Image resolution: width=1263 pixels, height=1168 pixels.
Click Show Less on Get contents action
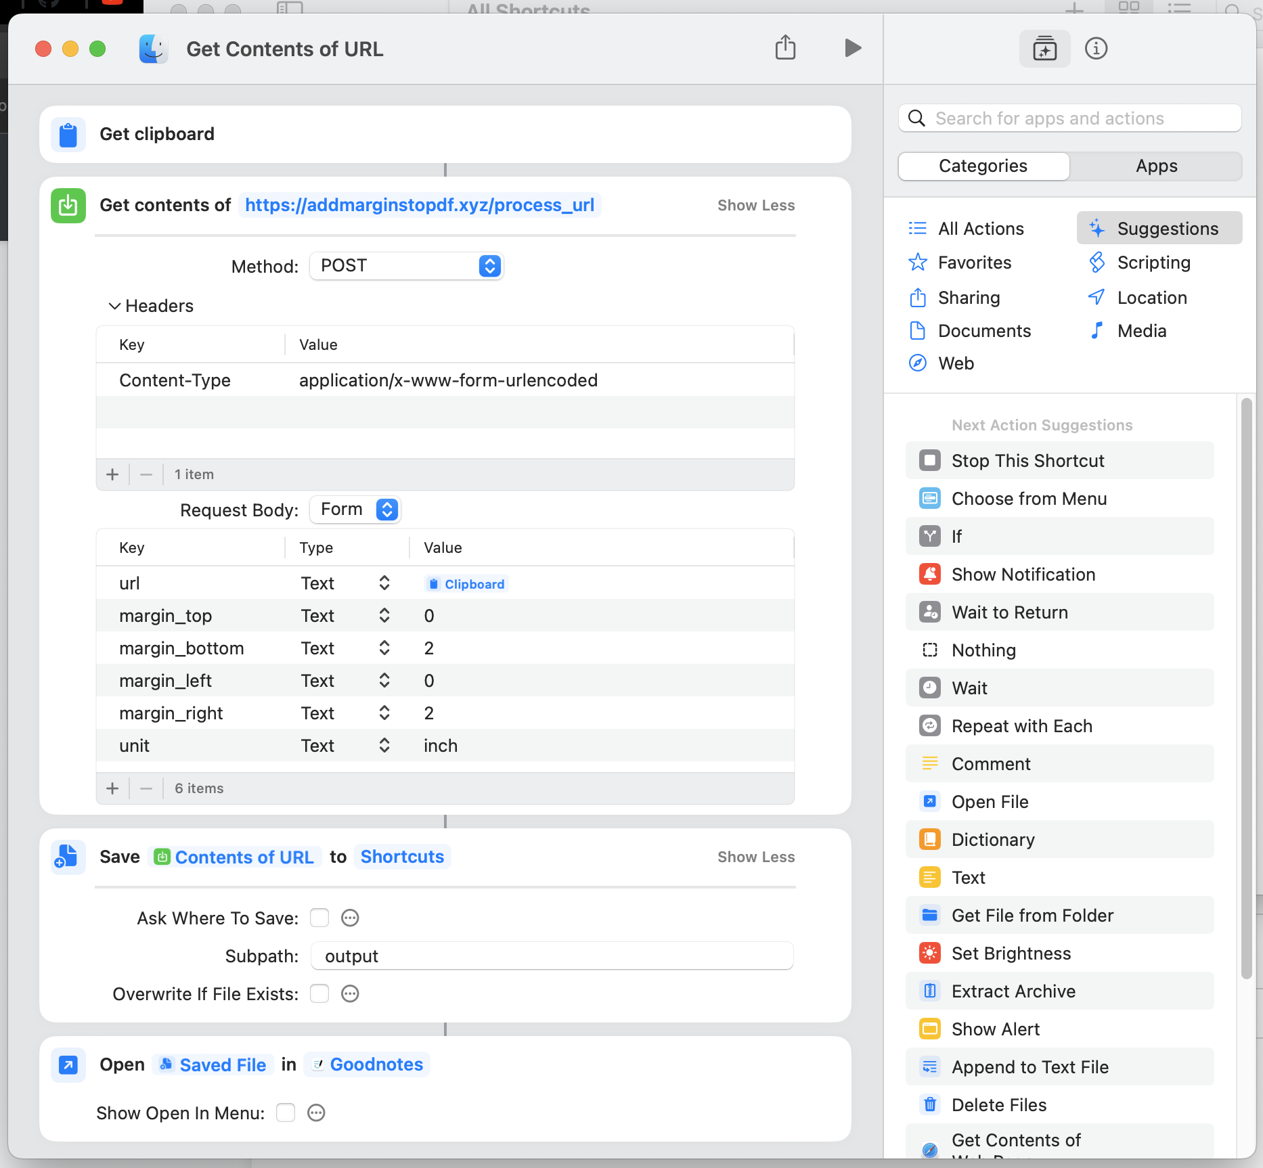click(756, 205)
